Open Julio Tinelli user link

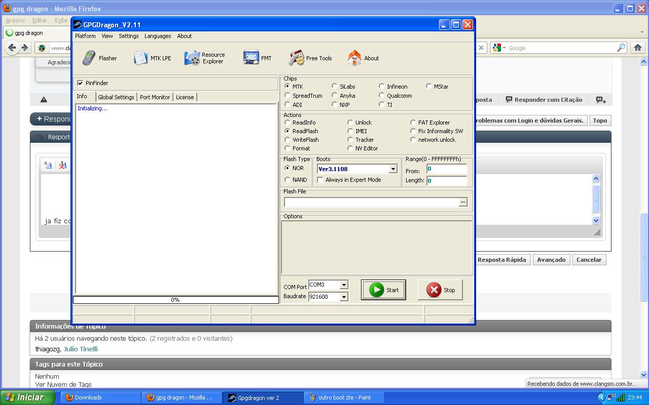81,349
